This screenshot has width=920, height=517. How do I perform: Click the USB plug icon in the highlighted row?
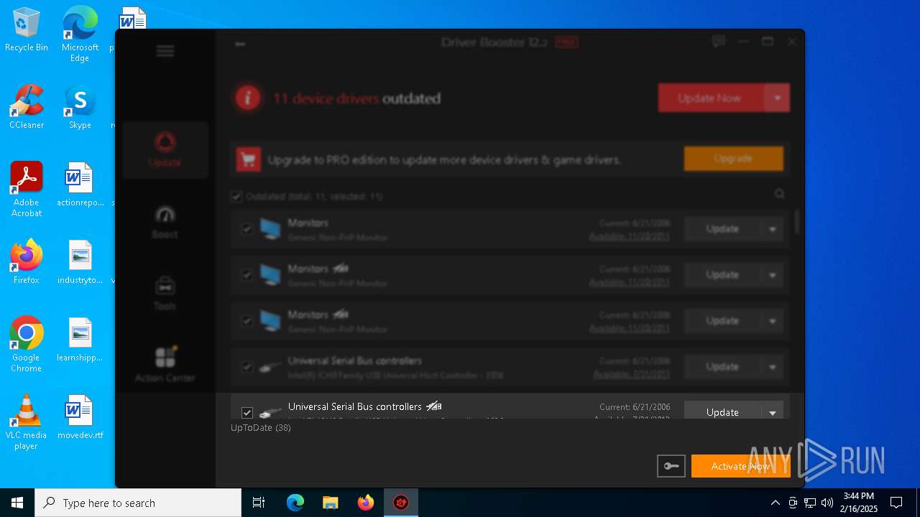(x=270, y=412)
